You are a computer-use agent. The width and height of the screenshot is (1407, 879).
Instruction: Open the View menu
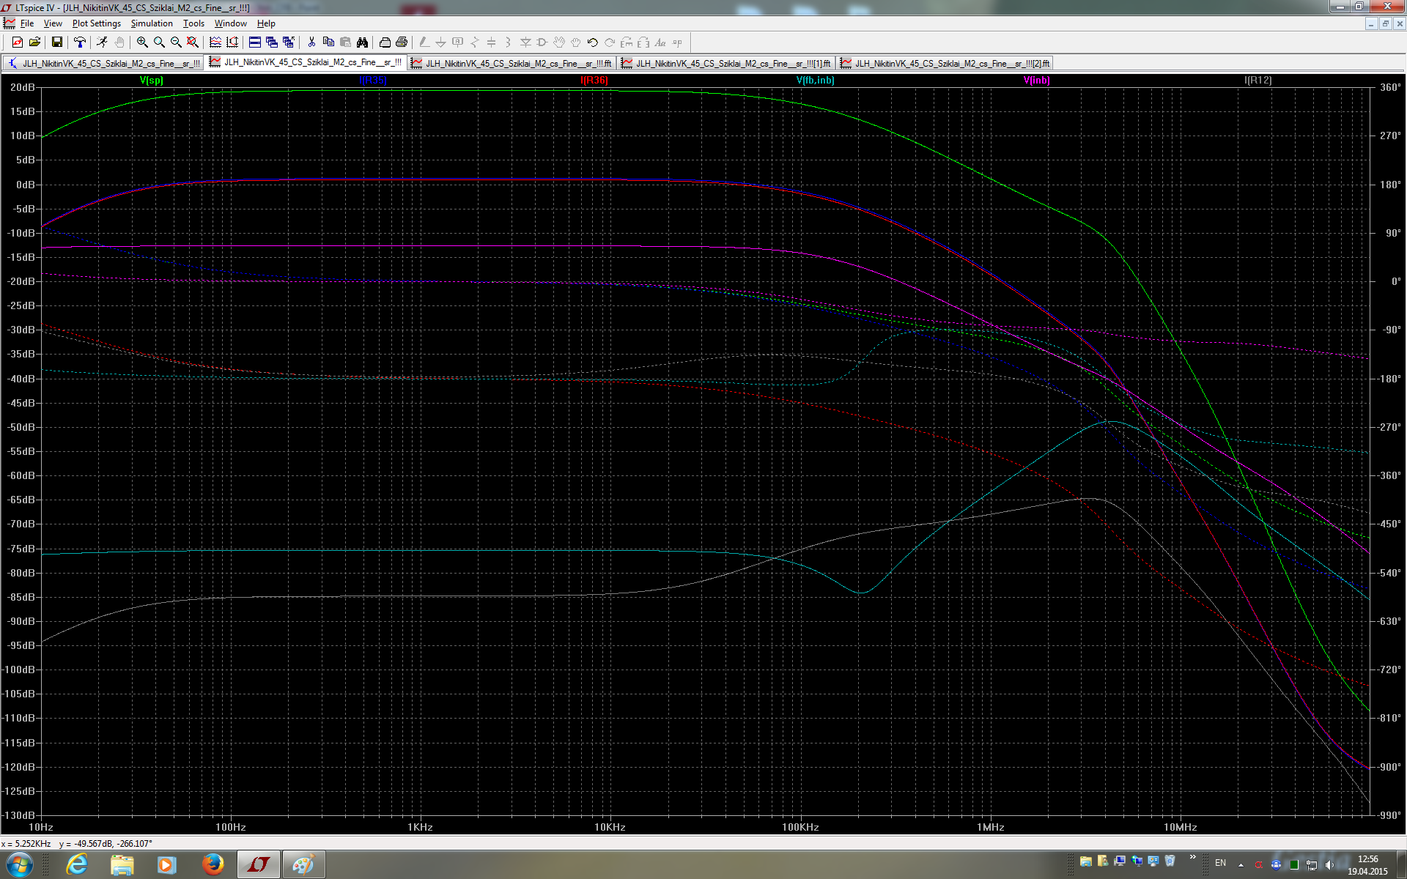[x=53, y=23]
